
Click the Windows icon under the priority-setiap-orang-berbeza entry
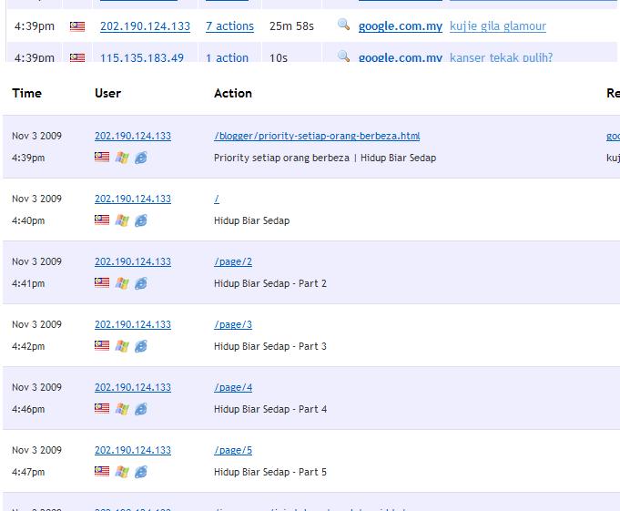(121, 158)
